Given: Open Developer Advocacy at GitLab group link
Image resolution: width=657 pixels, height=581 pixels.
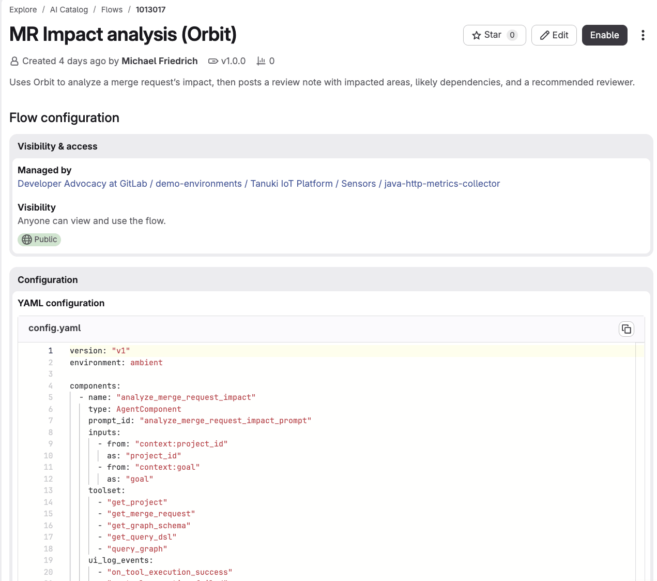Looking at the screenshot, I should coord(82,184).
